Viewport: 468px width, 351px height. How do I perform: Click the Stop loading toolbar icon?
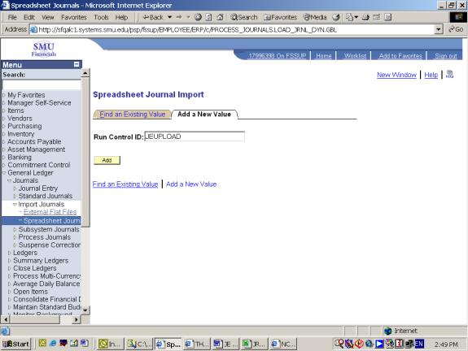(198, 17)
